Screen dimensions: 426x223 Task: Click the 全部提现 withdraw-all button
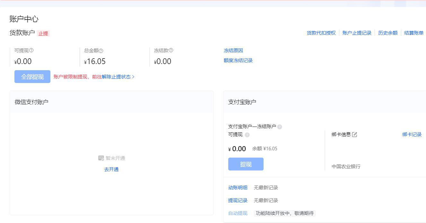(32, 77)
